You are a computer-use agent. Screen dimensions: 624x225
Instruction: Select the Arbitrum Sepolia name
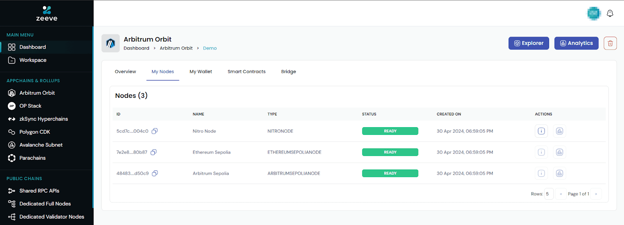click(211, 173)
